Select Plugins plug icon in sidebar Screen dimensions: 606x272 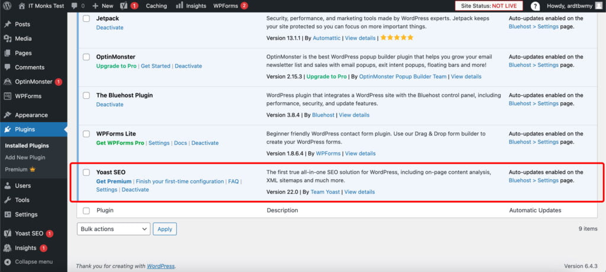pyautogui.click(x=7, y=129)
